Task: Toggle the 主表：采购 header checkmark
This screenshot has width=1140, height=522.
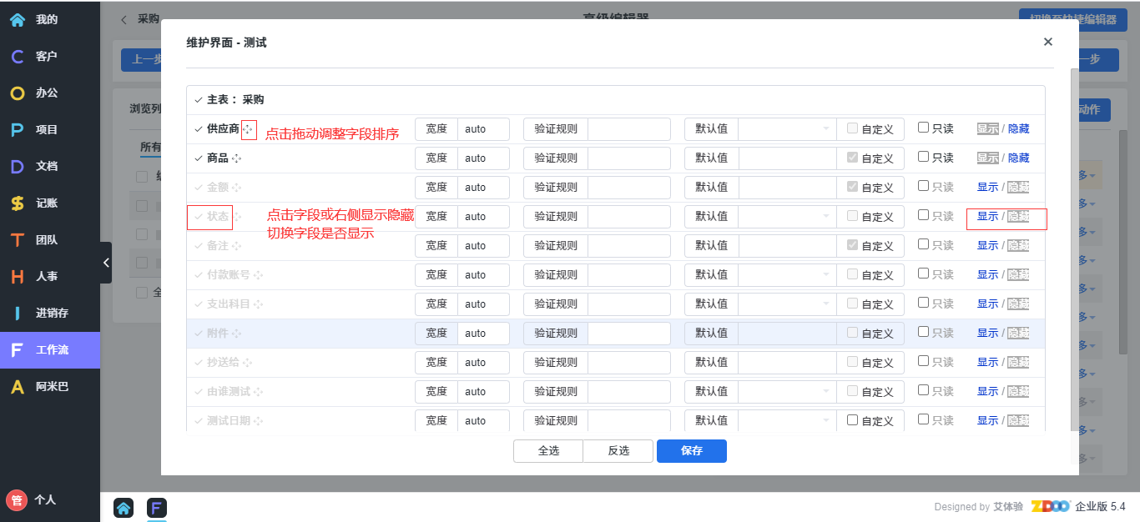Action: pyautogui.click(x=198, y=99)
